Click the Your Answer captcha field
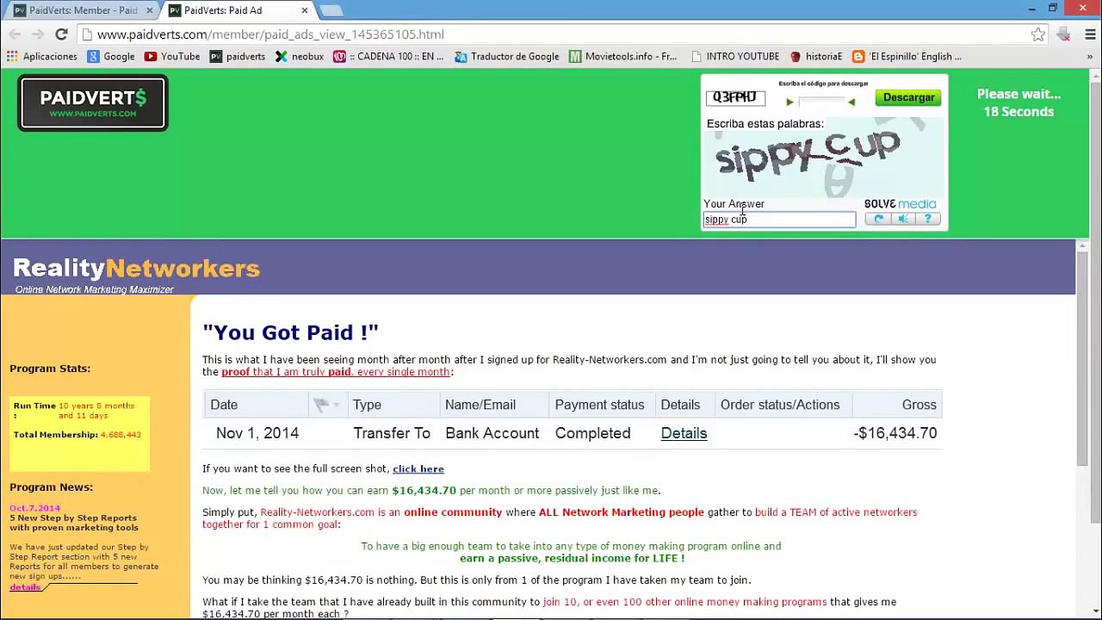 779,220
